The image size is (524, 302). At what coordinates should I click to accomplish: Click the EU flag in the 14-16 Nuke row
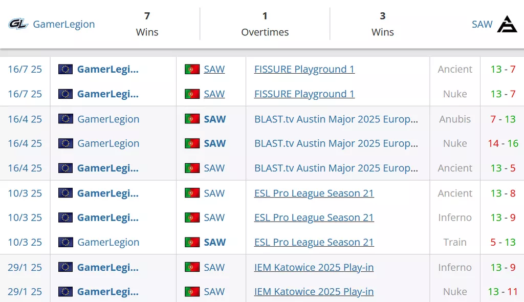(65, 143)
